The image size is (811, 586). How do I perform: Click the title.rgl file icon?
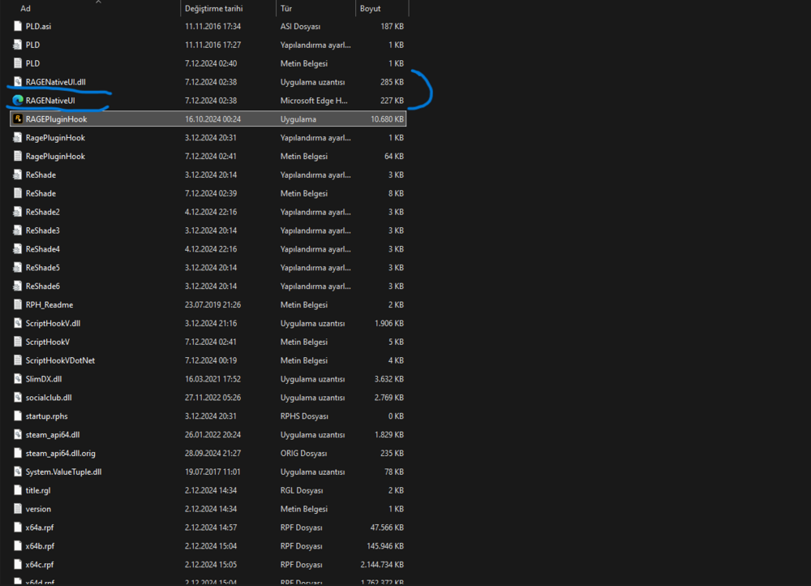(x=18, y=490)
